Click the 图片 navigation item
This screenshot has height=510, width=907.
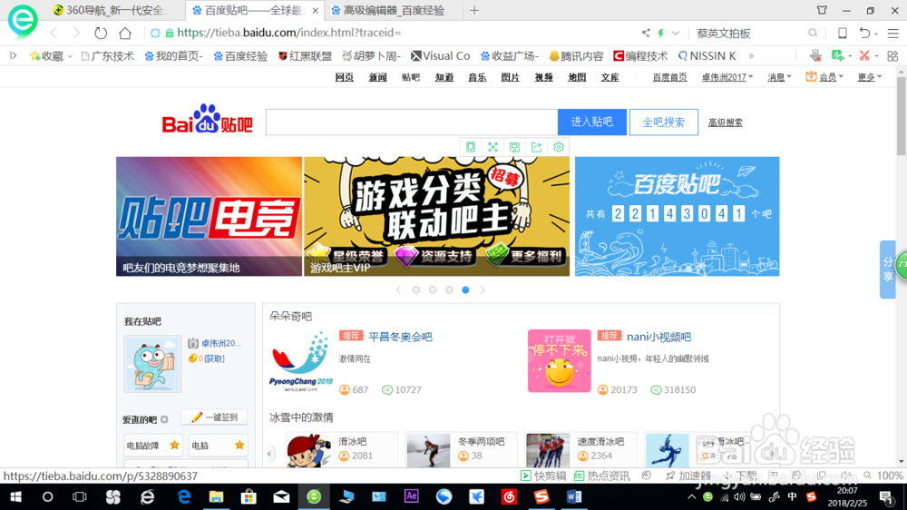click(510, 77)
